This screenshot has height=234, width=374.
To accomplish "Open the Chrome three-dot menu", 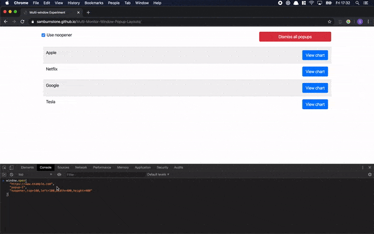I will tap(368, 21).
